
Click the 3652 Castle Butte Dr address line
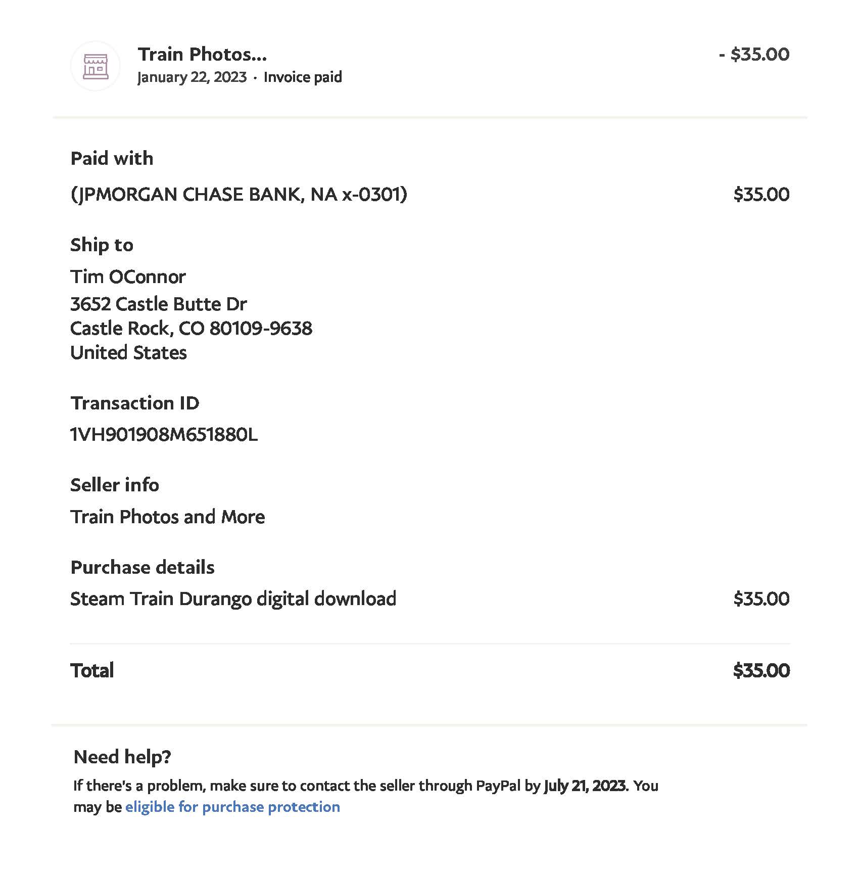pos(158,304)
